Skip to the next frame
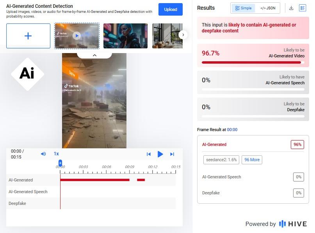Screen dimensions: 315x233 [172, 154]
